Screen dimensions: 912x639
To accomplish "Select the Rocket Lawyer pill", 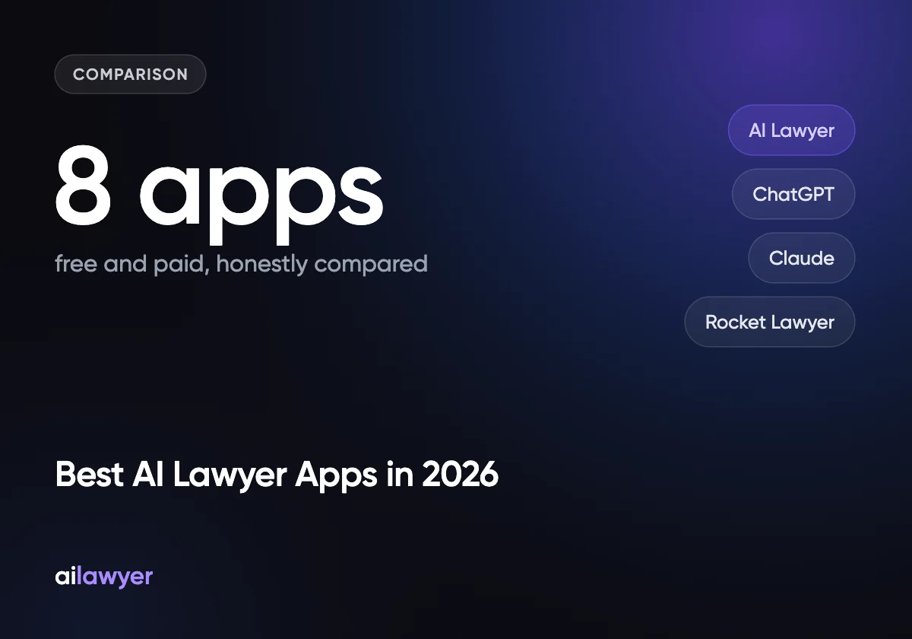I will click(x=770, y=322).
